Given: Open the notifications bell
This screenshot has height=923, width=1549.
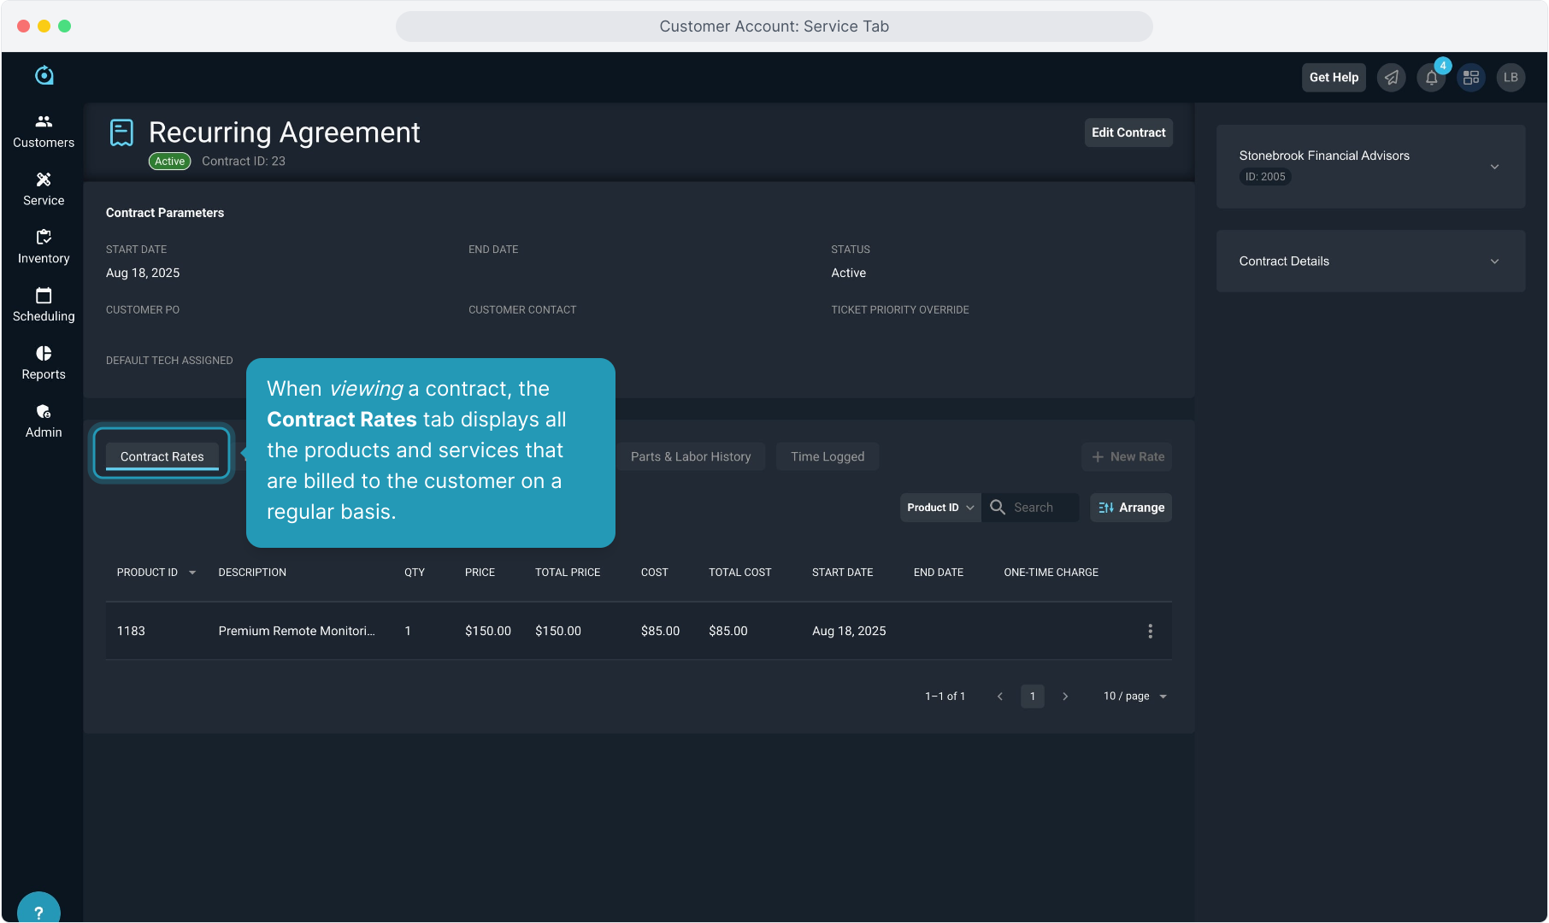Looking at the screenshot, I should (1431, 78).
